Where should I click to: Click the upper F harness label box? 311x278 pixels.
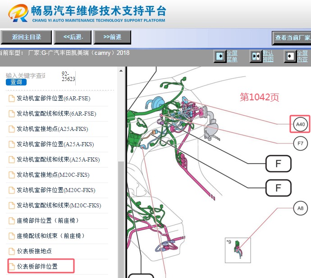pyautogui.click(x=278, y=164)
